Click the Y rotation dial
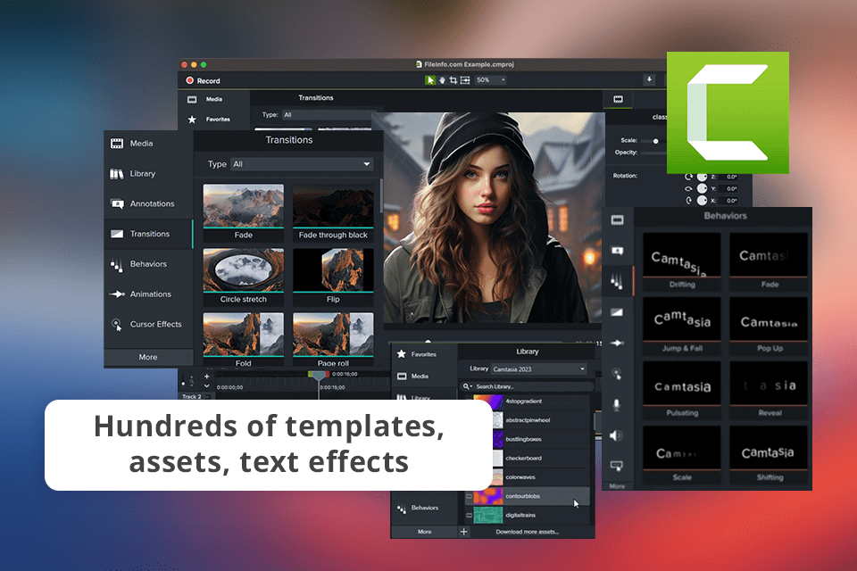 click(703, 188)
